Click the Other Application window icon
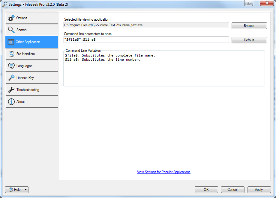The height and width of the screenshot is (198, 276). tap(11, 42)
